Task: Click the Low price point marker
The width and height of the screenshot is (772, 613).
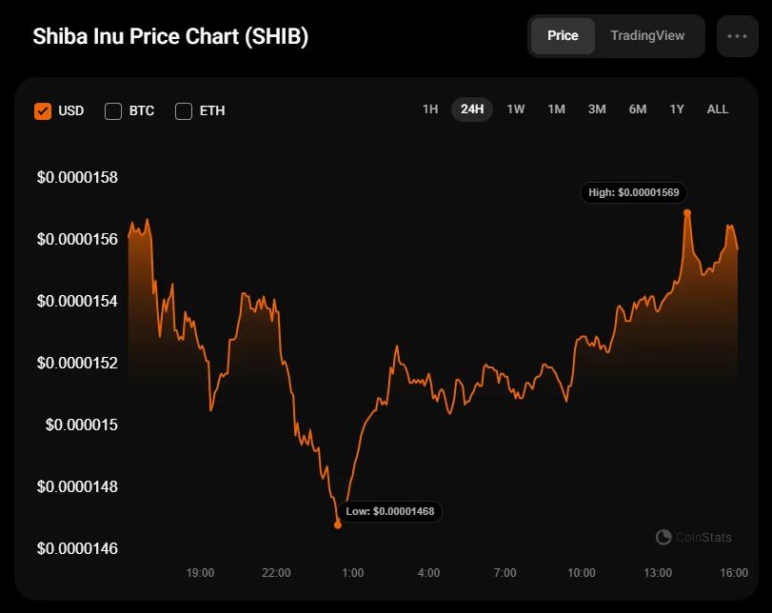Action: coord(338,524)
